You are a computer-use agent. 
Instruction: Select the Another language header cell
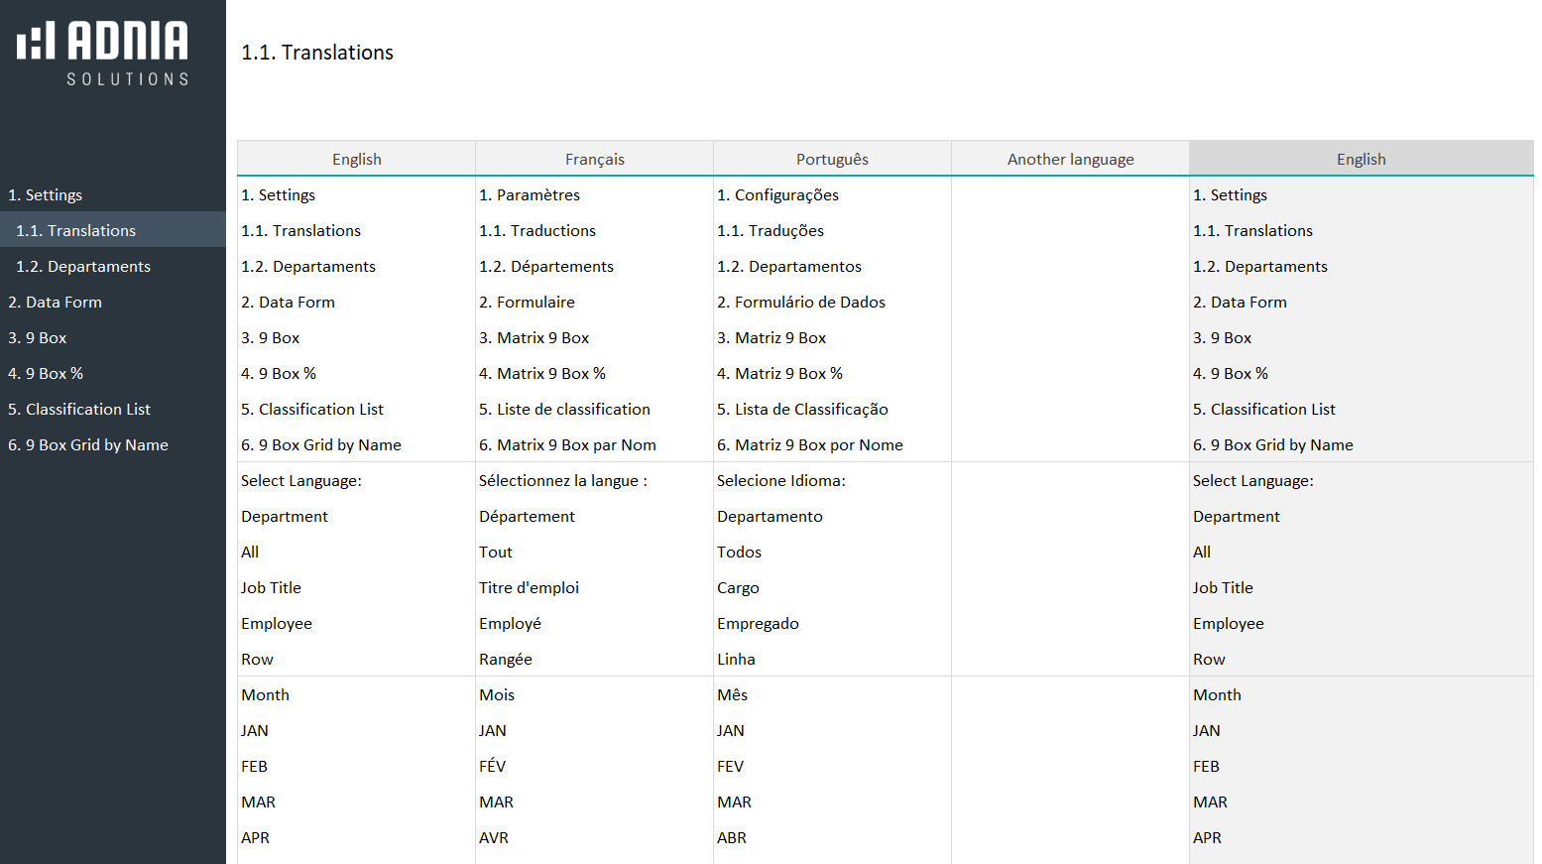(x=1070, y=160)
